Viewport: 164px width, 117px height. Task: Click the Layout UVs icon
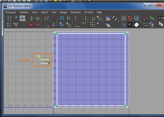point(62,18)
